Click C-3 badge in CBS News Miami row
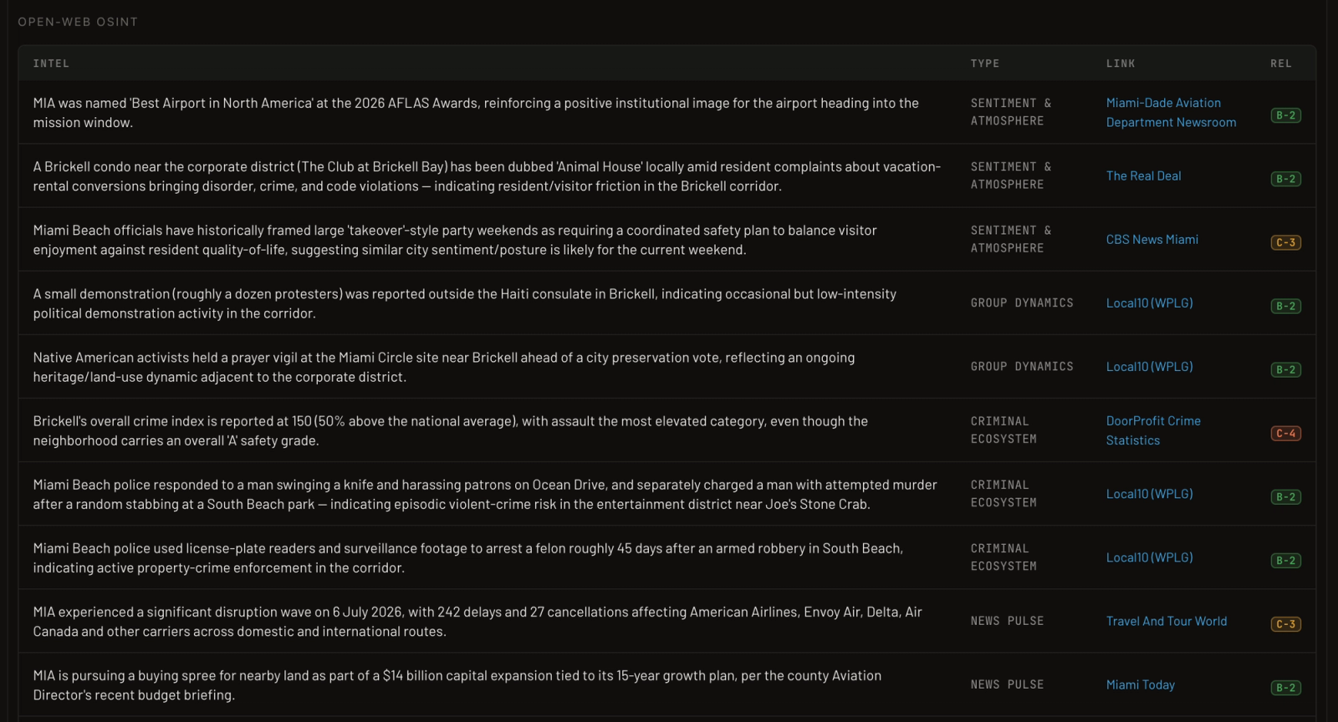The width and height of the screenshot is (1338, 722). click(x=1285, y=242)
